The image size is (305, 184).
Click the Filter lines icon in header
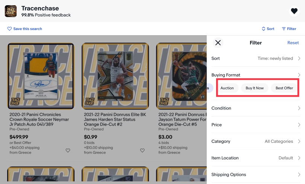(x=284, y=29)
